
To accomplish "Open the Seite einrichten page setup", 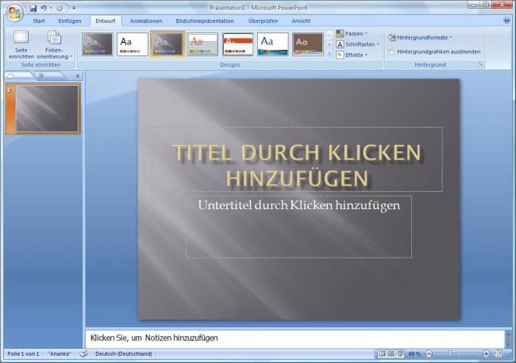I will click(x=21, y=44).
